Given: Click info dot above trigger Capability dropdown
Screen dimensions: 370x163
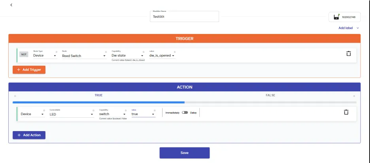Looking at the screenshot, I should click(x=143, y=52).
